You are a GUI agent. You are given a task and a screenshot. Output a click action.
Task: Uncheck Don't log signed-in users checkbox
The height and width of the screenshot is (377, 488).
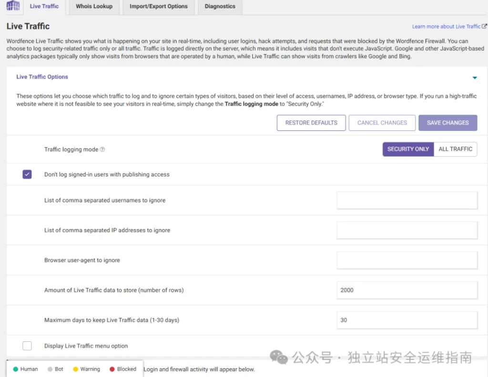click(27, 174)
